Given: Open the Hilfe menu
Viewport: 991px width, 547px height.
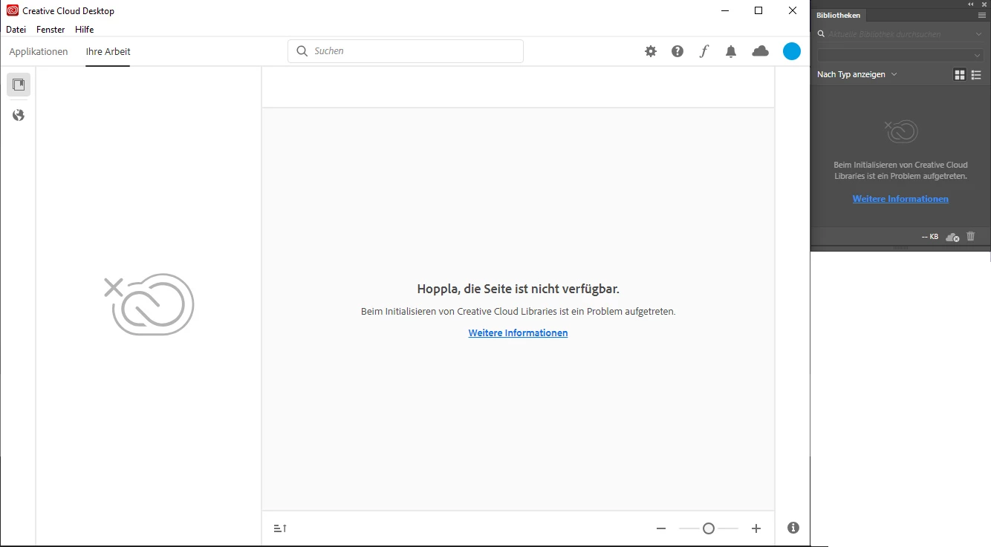Looking at the screenshot, I should pos(84,30).
